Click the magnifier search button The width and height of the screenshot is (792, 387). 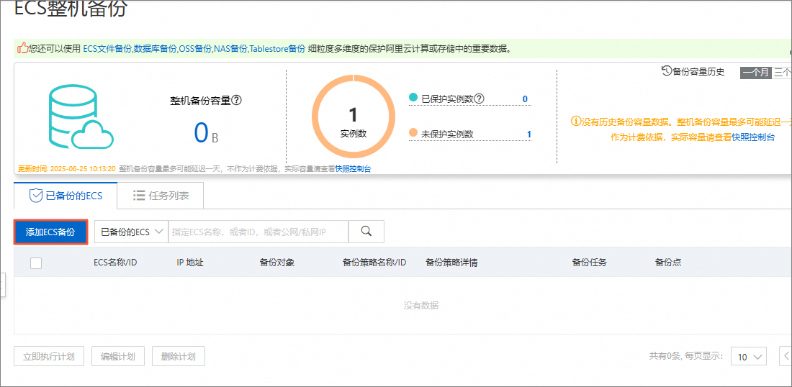click(366, 232)
